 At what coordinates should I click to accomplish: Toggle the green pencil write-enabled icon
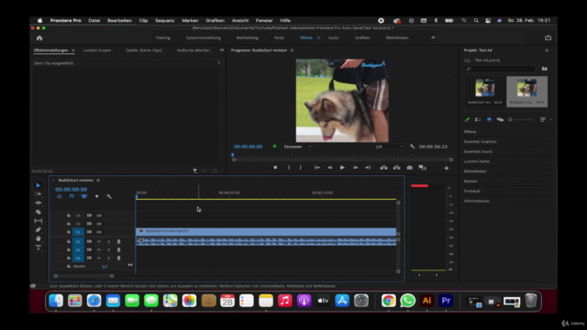coord(467,120)
